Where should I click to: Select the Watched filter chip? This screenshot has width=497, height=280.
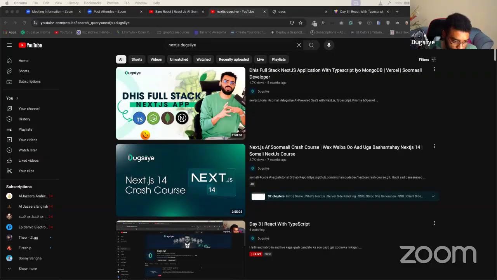click(203, 59)
